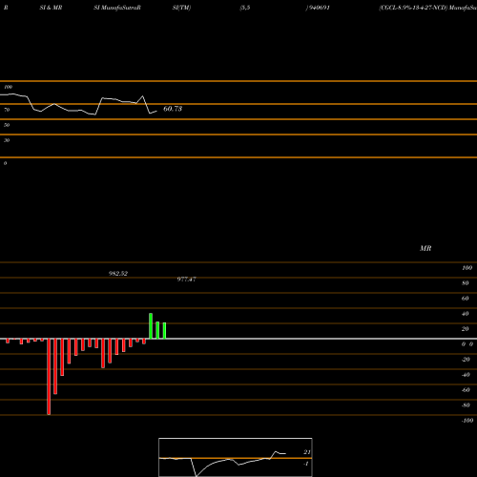Click the -100 label on the MR axis
The height and width of the screenshot is (477, 477).
(467, 421)
